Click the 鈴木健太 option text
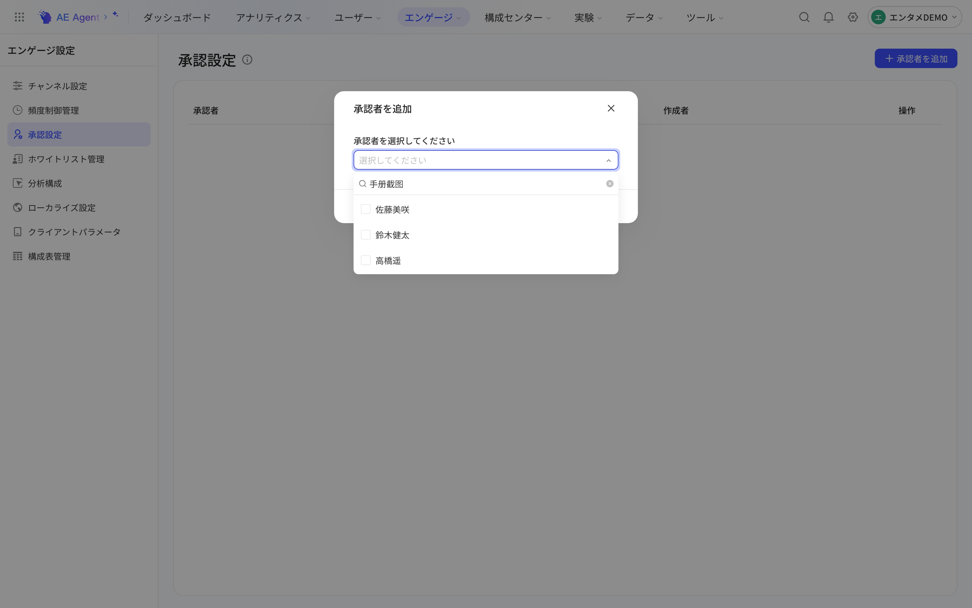The image size is (972, 608). point(392,235)
